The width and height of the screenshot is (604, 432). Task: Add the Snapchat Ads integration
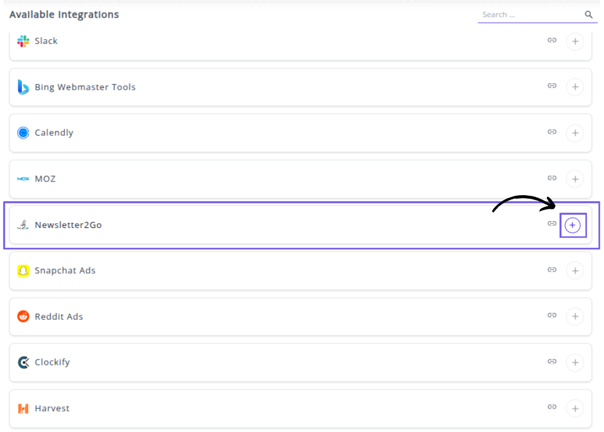click(574, 271)
